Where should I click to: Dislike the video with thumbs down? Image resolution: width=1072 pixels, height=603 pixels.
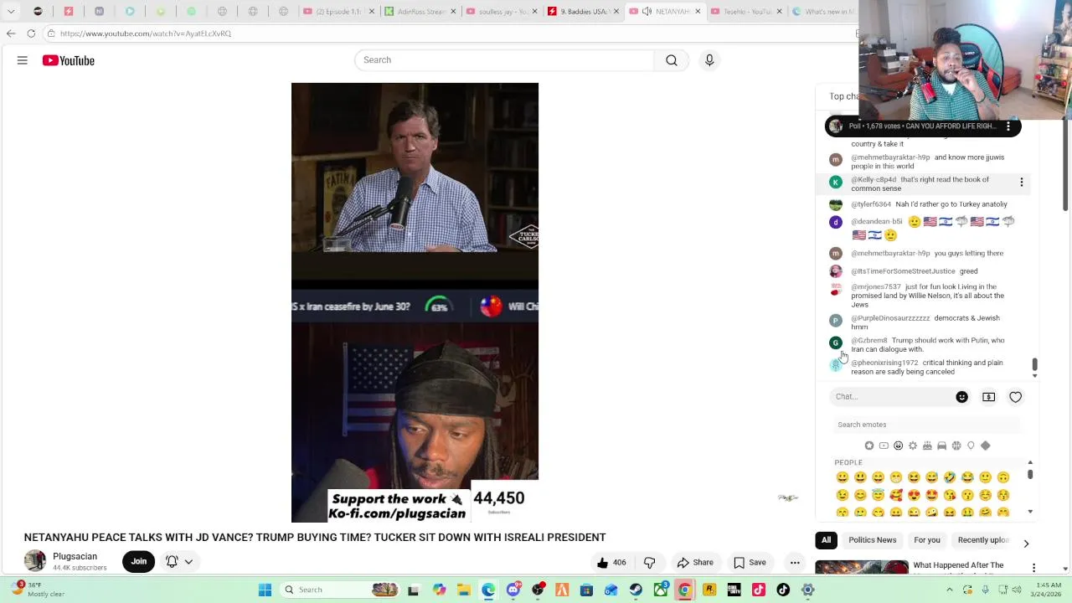(649, 563)
